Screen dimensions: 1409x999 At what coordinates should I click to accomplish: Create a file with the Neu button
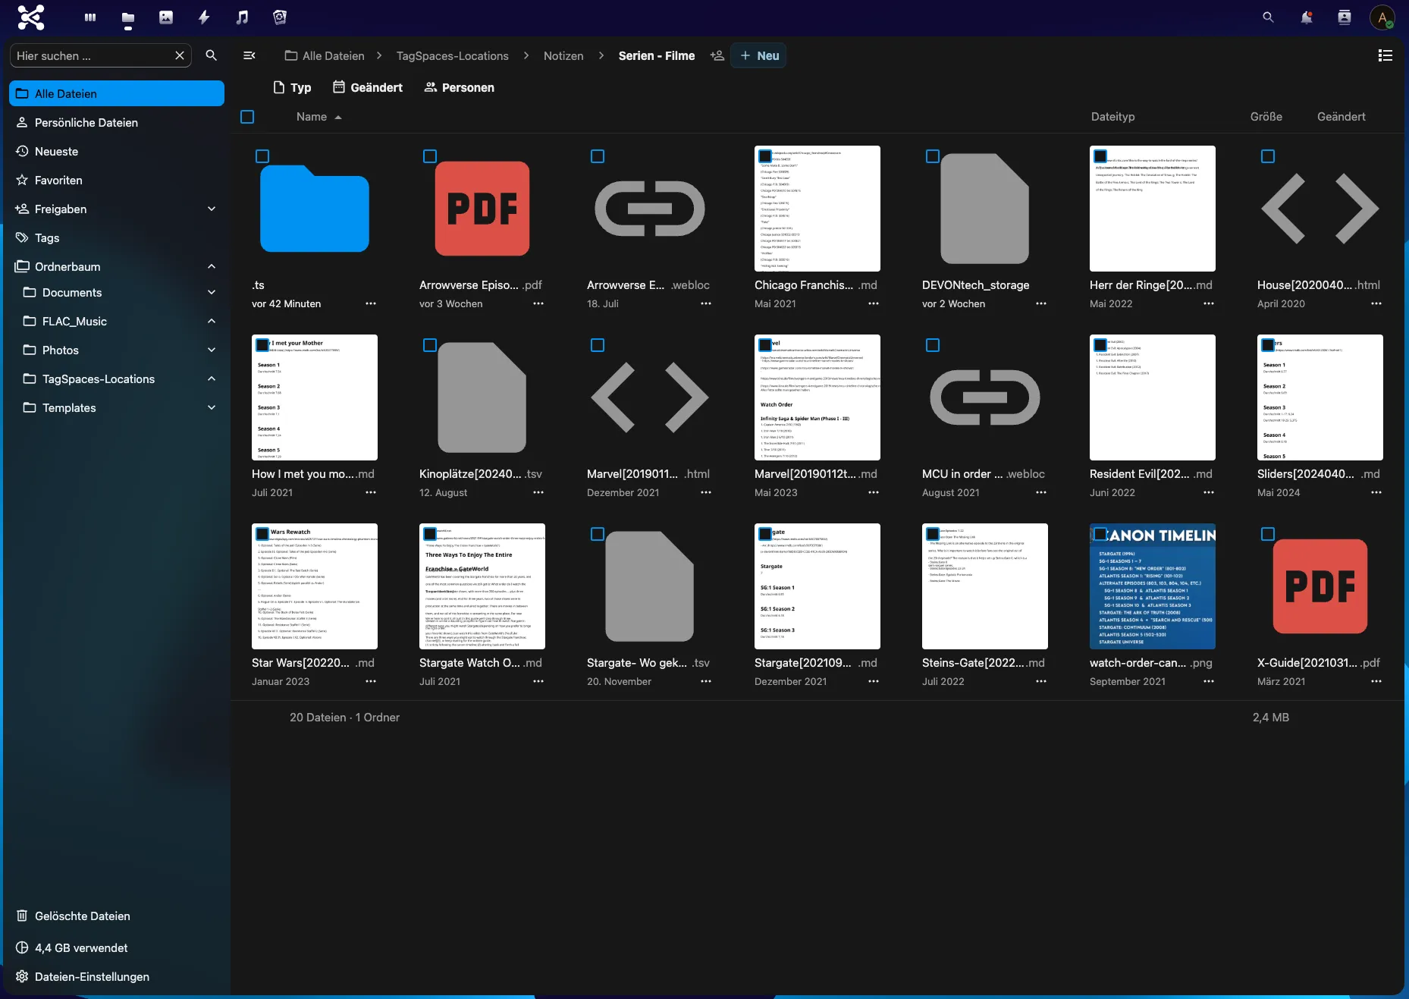[758, 55]
